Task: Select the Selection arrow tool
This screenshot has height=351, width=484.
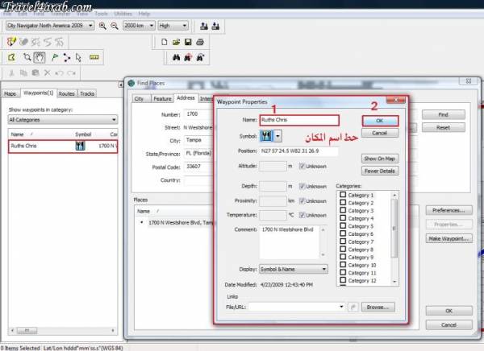Action: [78, 57]
